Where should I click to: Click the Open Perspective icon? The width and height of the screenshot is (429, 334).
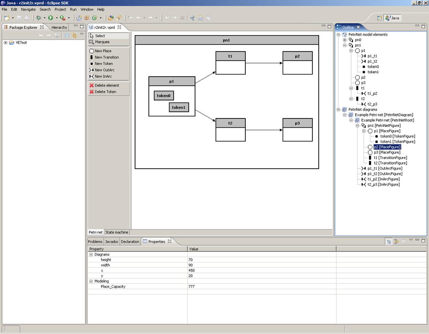[379, 18]
